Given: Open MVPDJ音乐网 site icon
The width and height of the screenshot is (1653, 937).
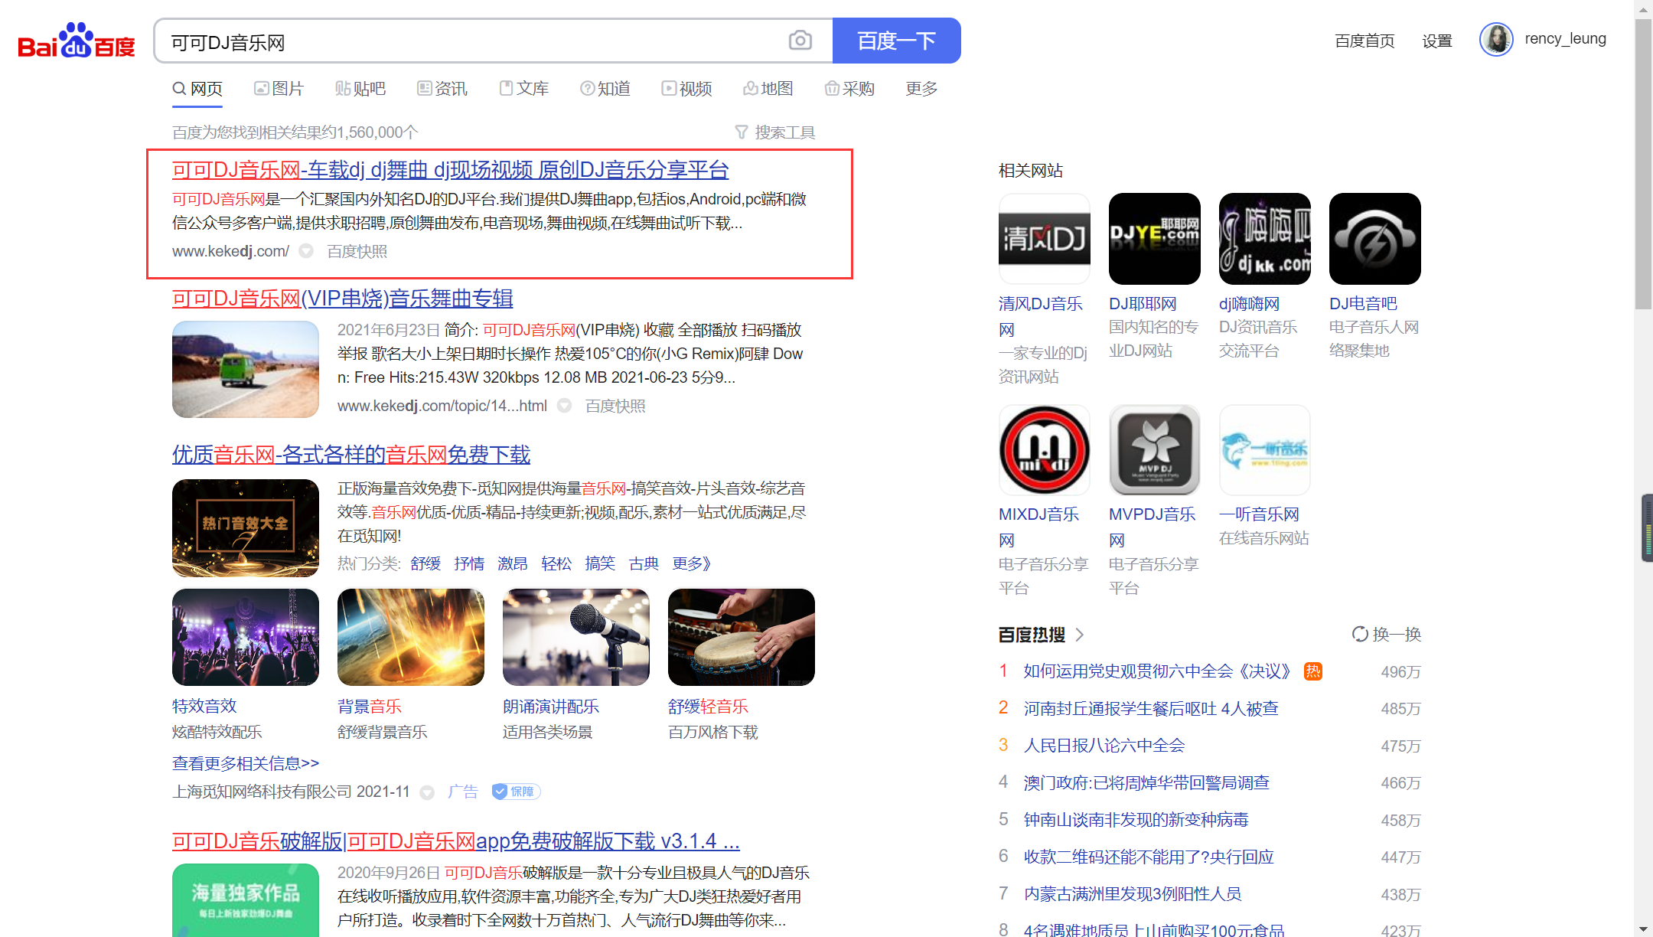Looking at the screenshot, I should [1155, 450].
